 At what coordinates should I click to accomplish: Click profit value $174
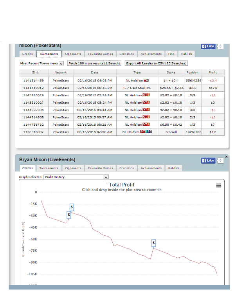[x=213, y=88]
